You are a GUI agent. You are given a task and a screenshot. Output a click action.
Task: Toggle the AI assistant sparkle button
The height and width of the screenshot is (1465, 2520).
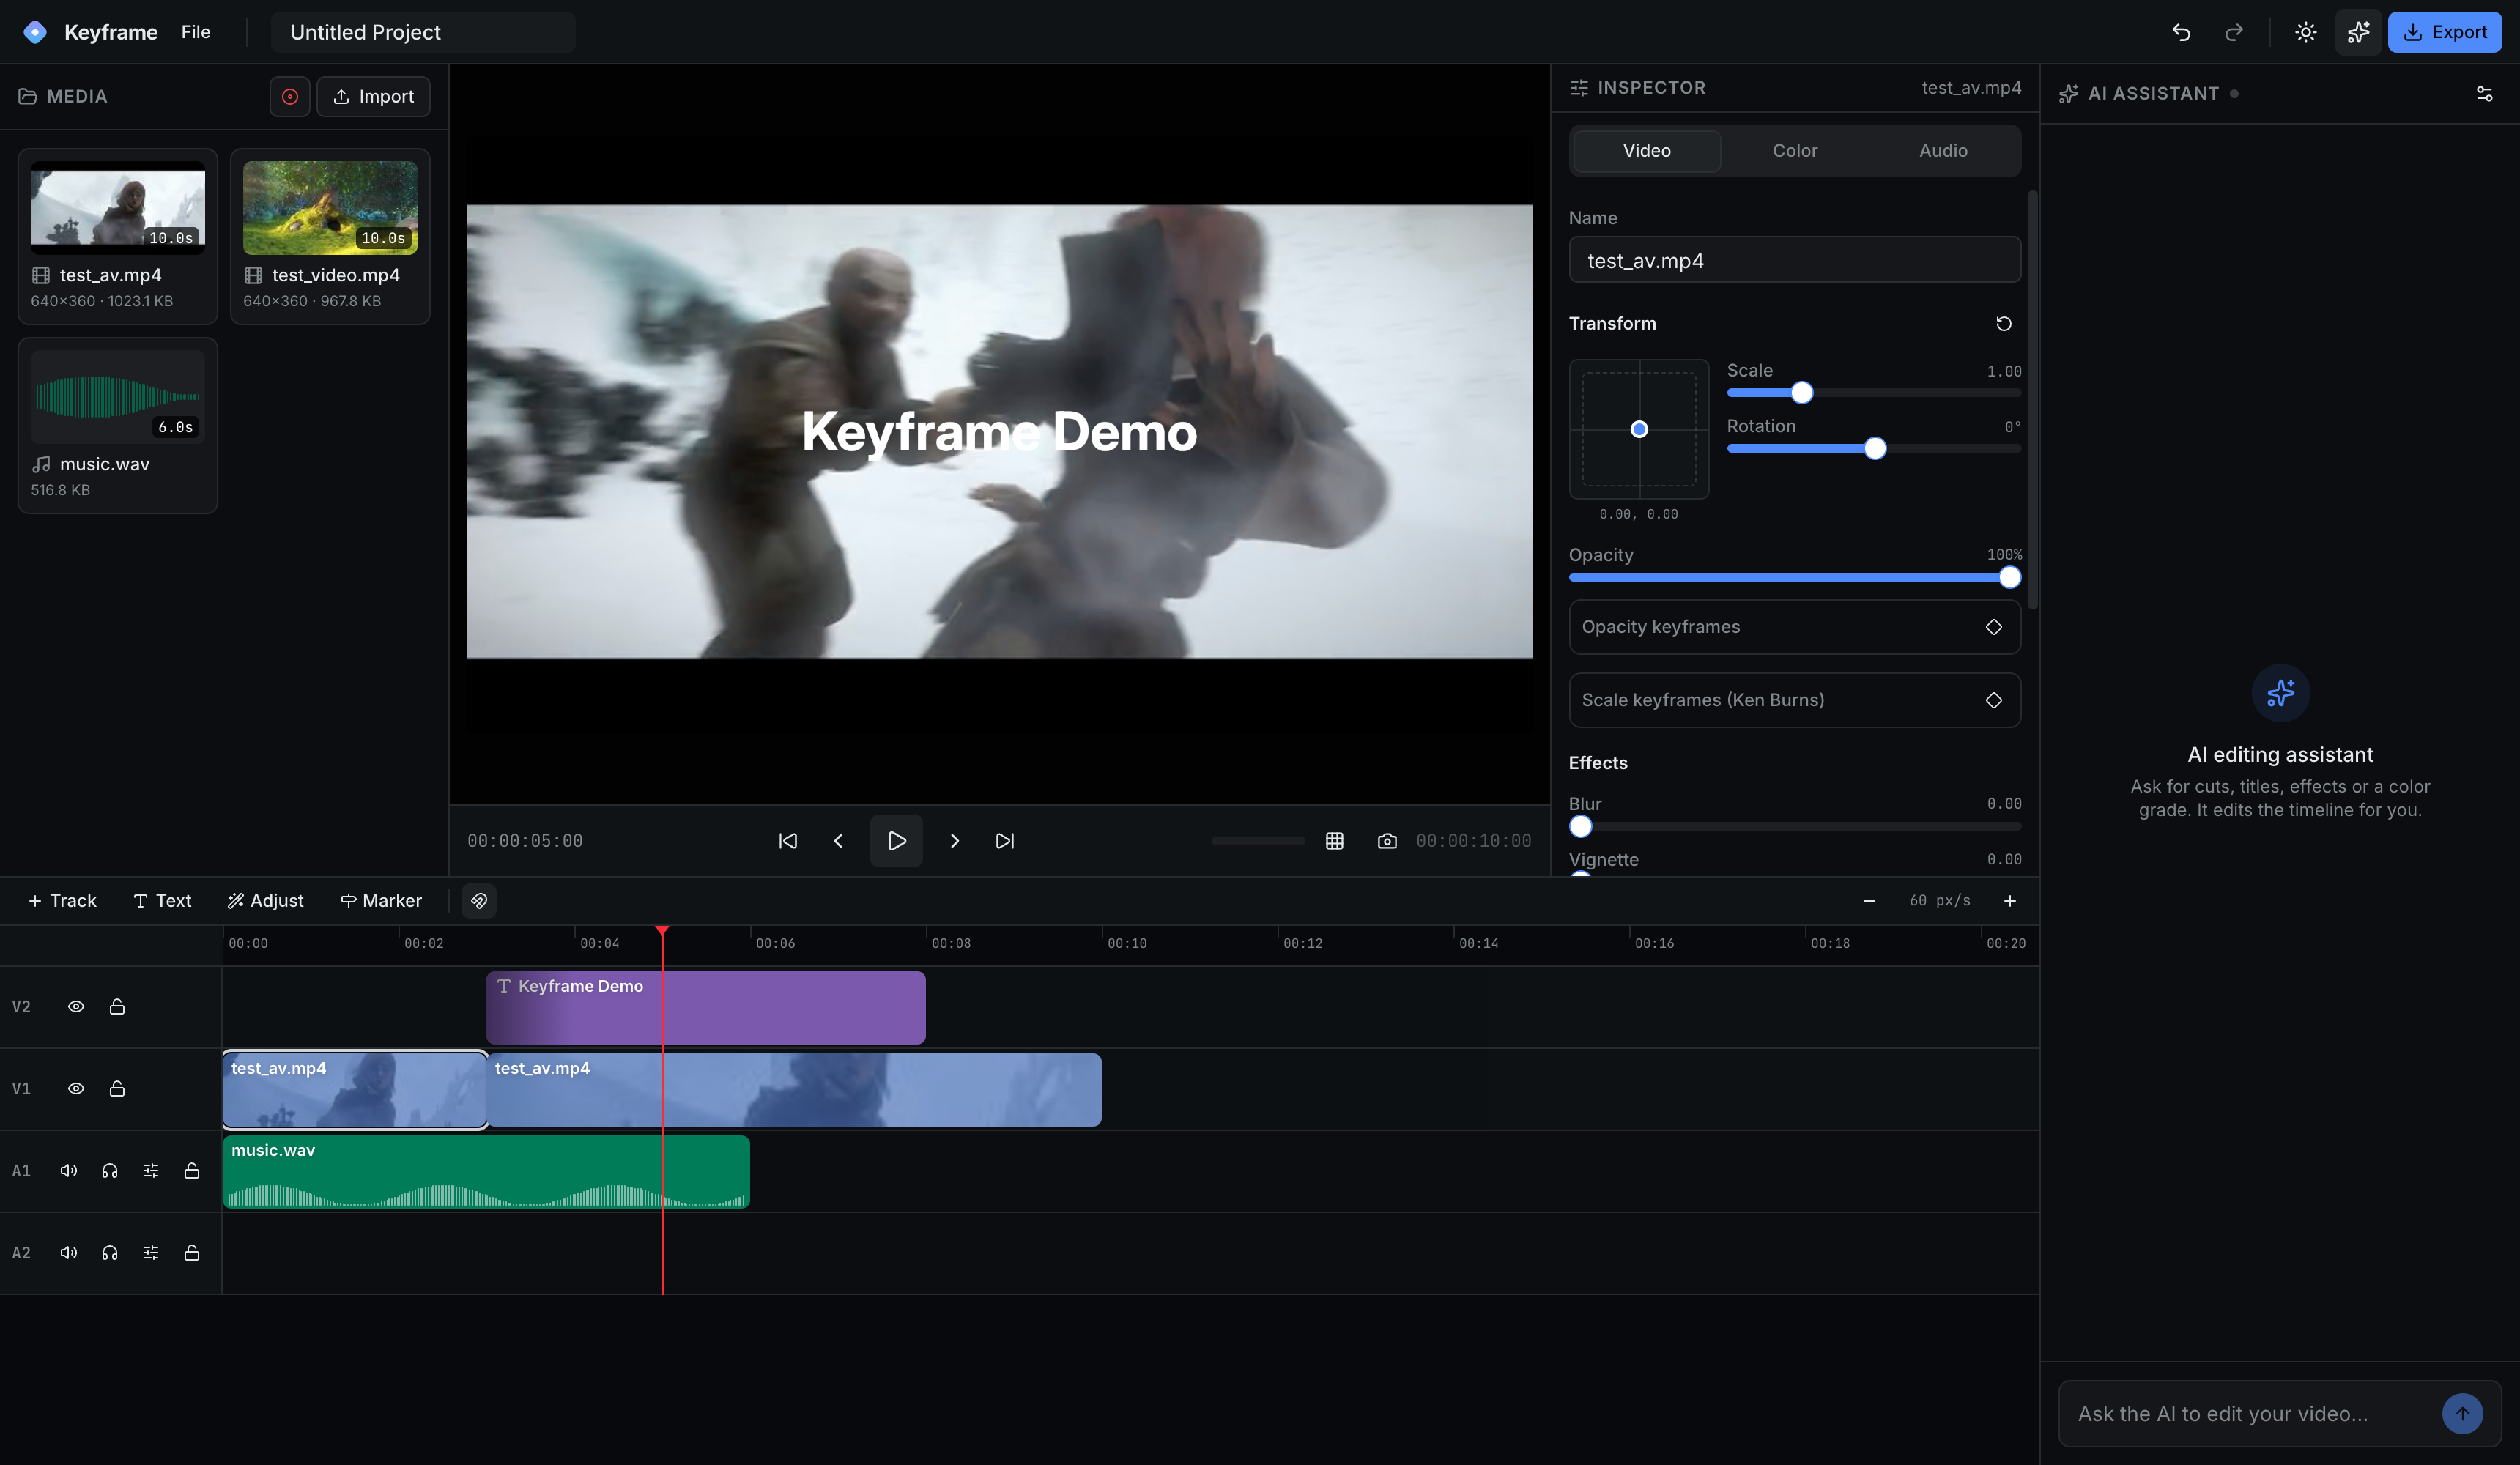tap(2358, 32)
